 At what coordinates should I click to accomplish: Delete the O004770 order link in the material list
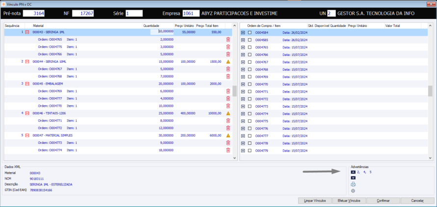[x=228, y=106]
